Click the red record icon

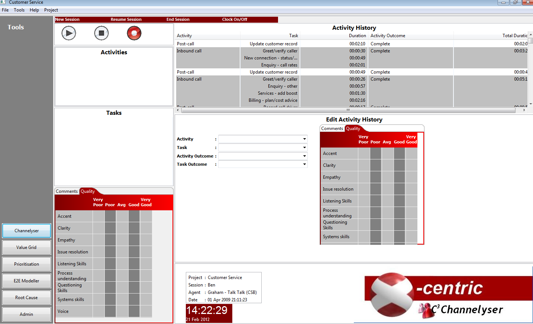click(x=134, y=33)
